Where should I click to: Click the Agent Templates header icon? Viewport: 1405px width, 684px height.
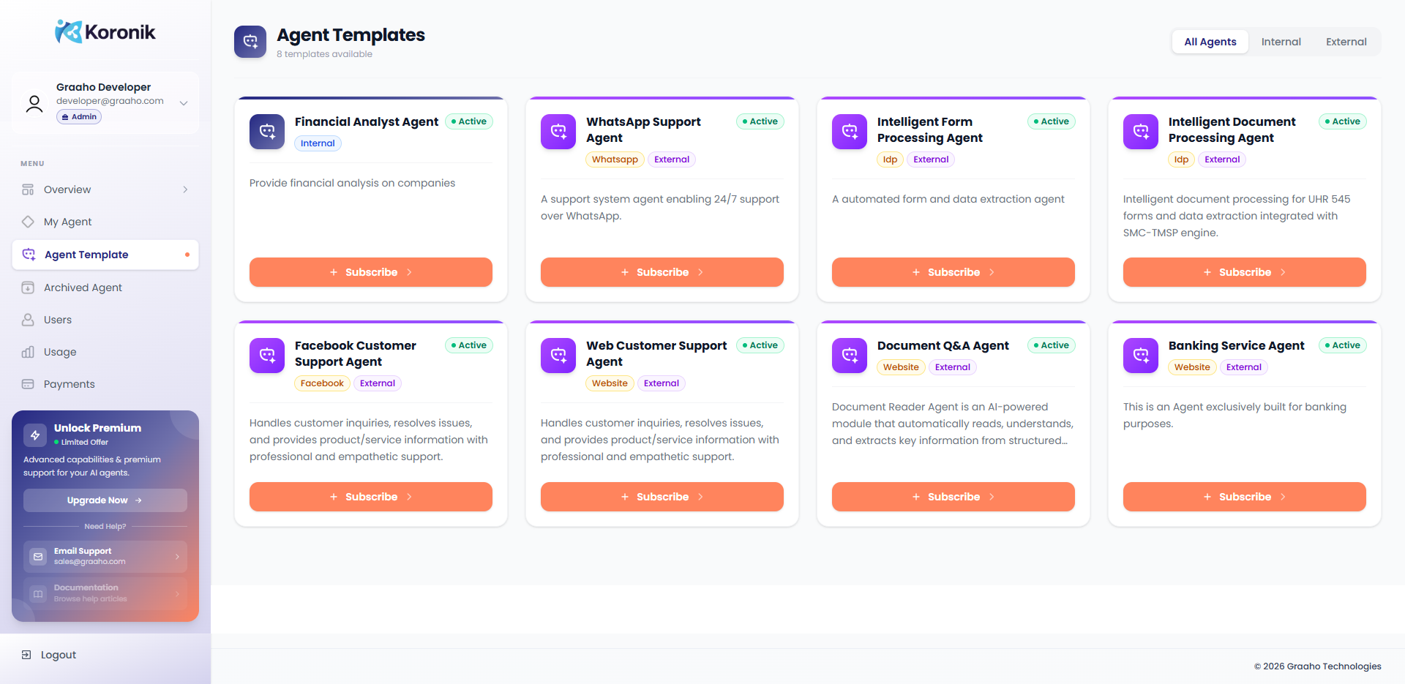(x=250, y=42)
